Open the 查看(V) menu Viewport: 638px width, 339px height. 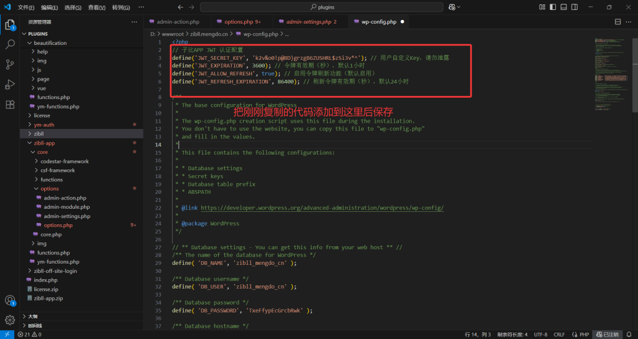point(97,7)
